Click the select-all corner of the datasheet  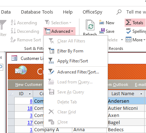pyautogui.click(x=11, y=94)
